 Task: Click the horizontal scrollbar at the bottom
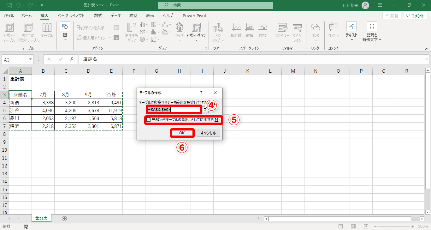[340, 219]
